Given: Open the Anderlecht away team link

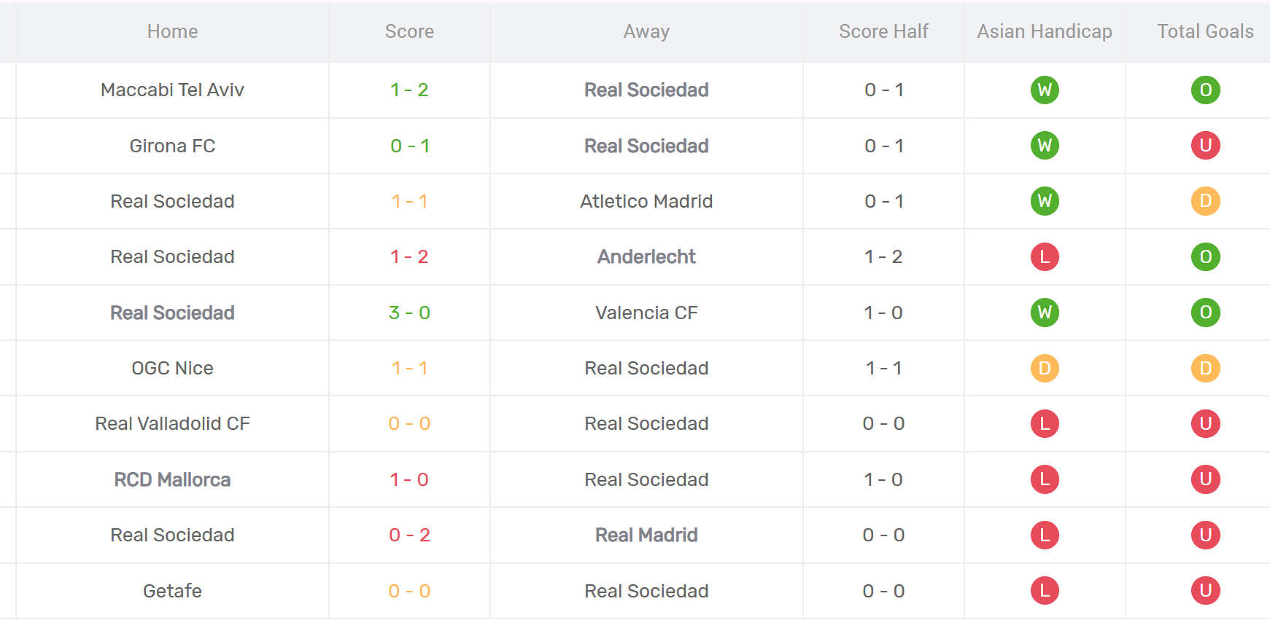Looking at the screenshot, I should tap(646, 256).
